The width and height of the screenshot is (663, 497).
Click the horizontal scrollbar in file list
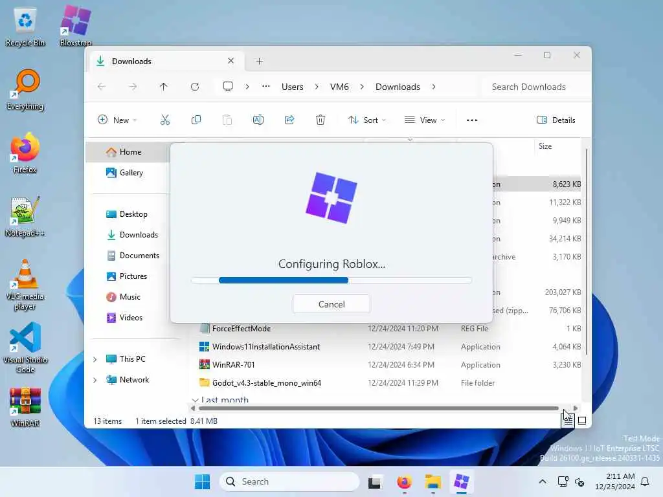(x=378, y=408)
